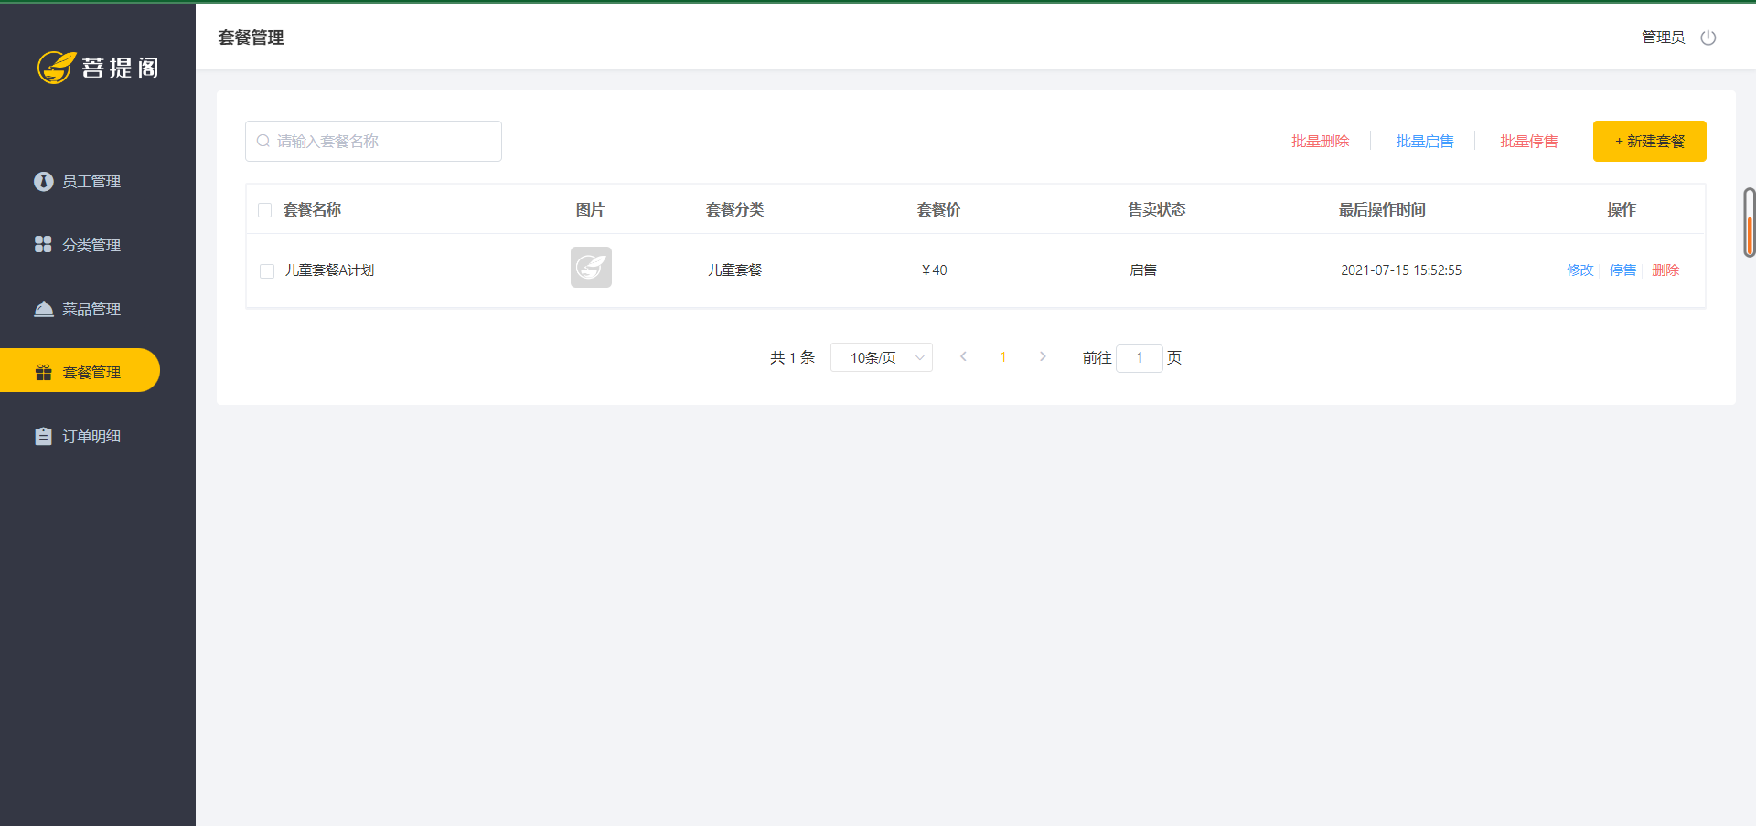
Task: Click the 前往 page number input
Action: click(1140, 357)
